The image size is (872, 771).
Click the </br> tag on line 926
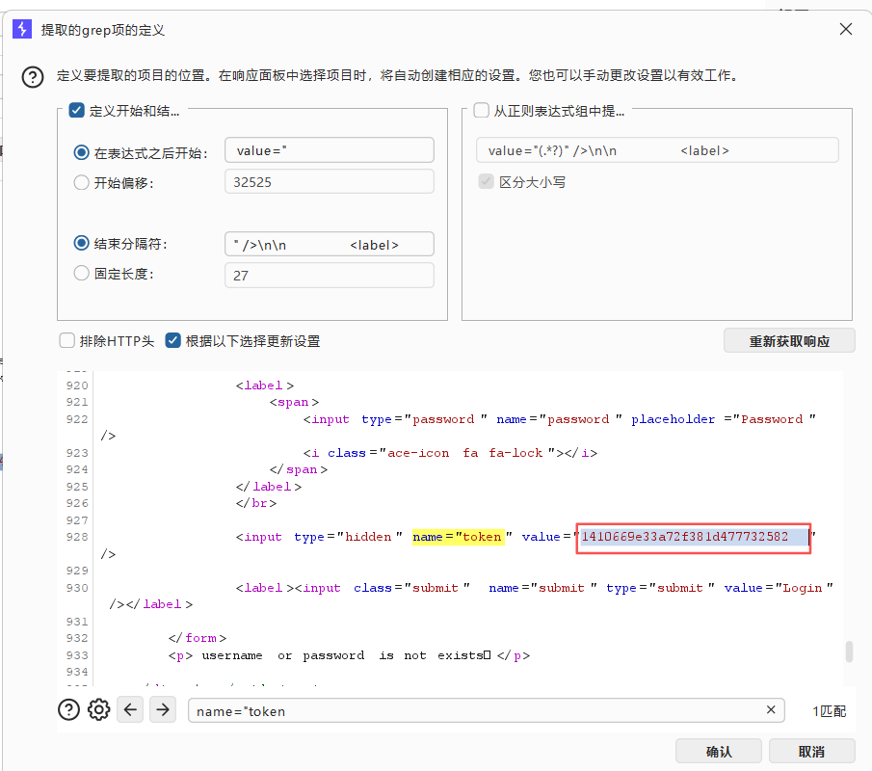pos(255,503)
